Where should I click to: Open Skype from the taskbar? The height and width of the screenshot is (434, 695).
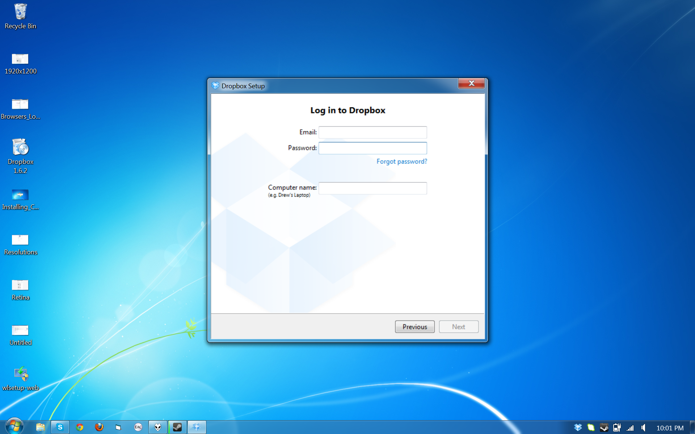(60, 427)
